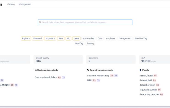Open search_facets in Popular list

coord(146,76)
